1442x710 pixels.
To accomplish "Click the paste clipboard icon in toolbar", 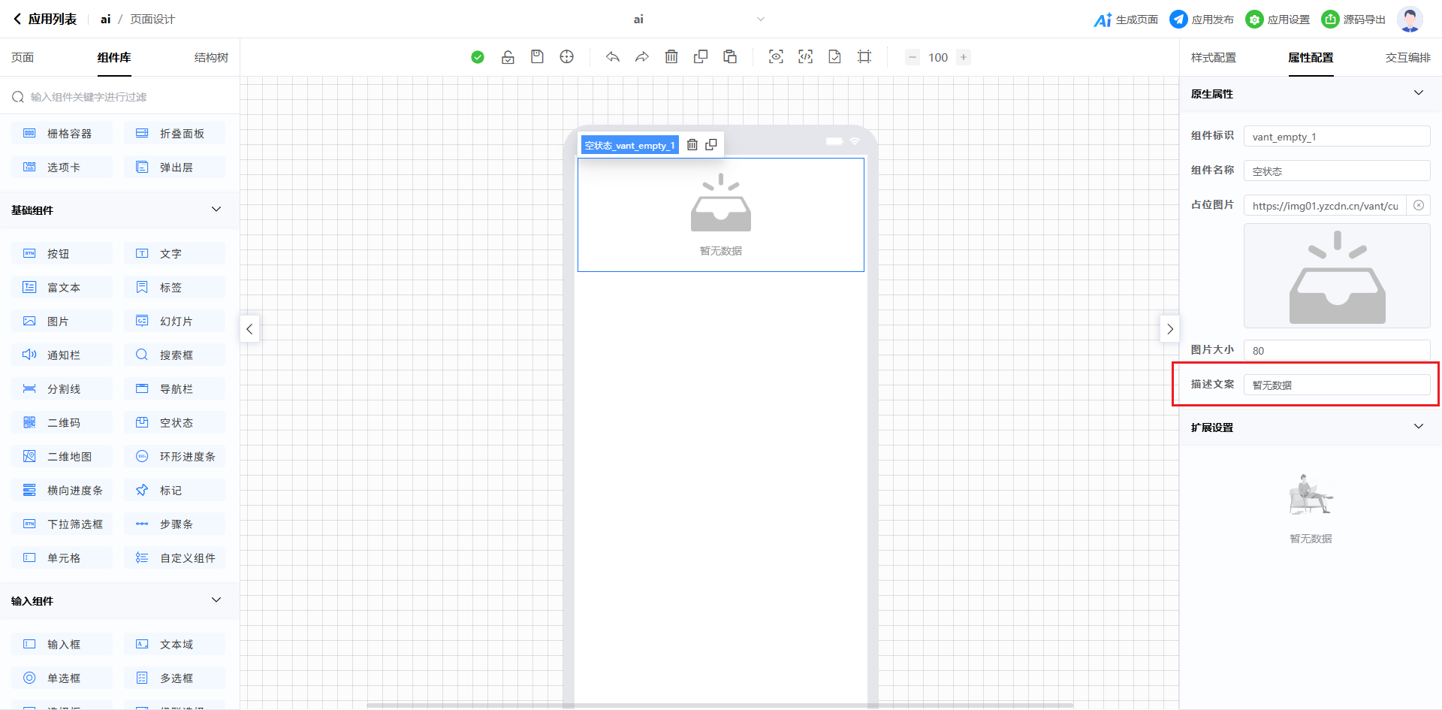I will tap(730, 57).
